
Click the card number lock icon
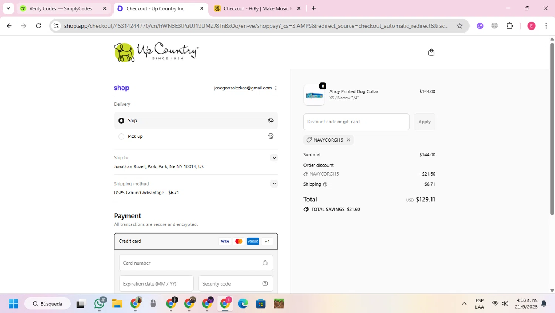point(265,263)
